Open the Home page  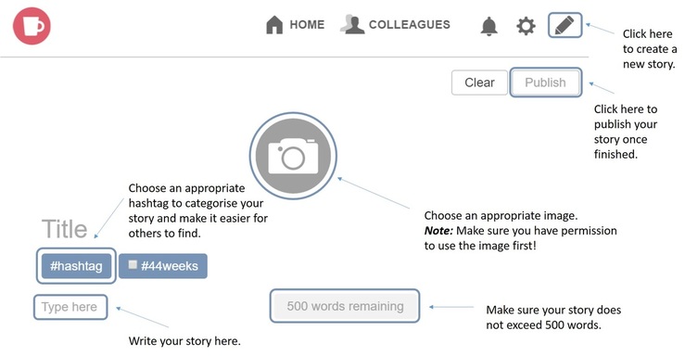296,25
